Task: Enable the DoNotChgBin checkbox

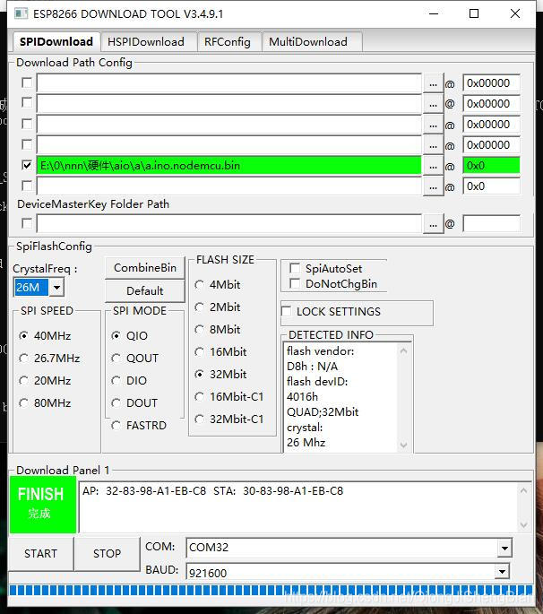Action: [x=295, y=283]
